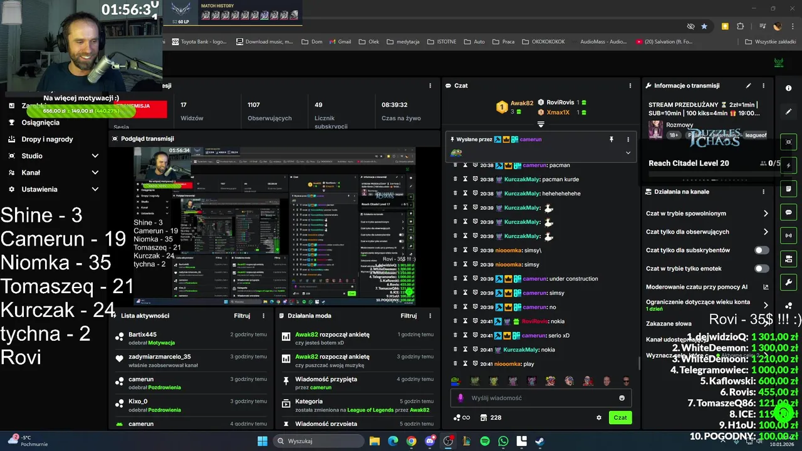Click the Rozmowy category thumbnail
This screenshot has height=451, width=802.
[655, 130]
